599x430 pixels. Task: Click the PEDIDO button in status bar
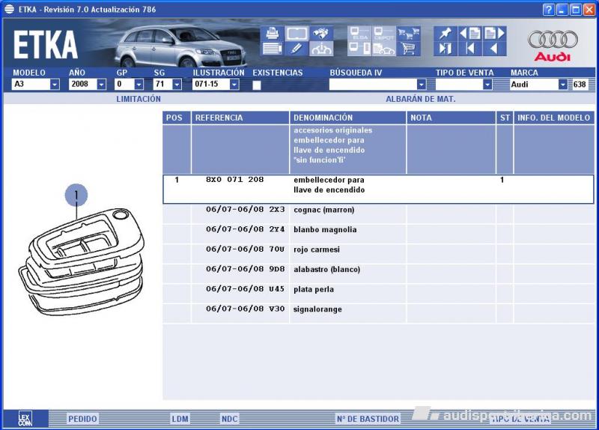point(82,419)
